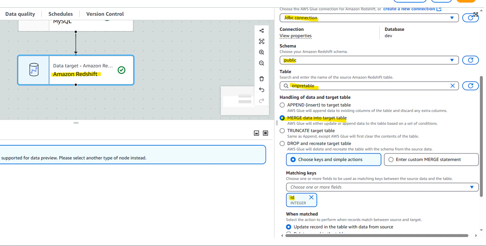Select the Amazon Redshift data target node

pyautogui.click(x=75, y=70)
